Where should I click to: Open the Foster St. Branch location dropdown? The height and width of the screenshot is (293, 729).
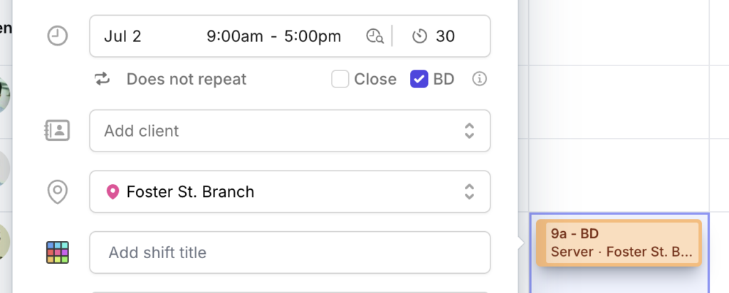coord(290,191)
